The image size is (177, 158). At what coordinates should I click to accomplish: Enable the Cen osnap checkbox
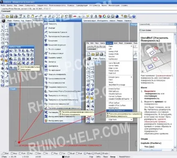(36, 153)
